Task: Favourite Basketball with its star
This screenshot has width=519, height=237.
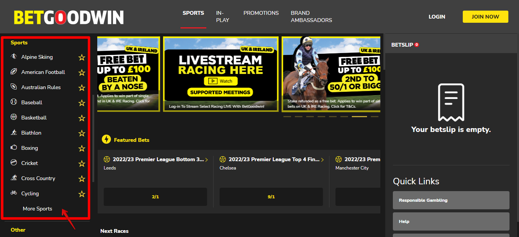Action: point(82,118)
